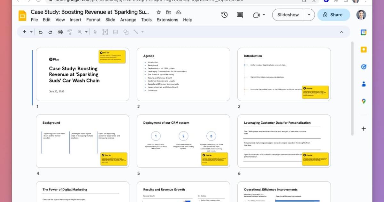This screenshot has height=202, width=384.
Task: Open comment history
Action: click(239, 15)
